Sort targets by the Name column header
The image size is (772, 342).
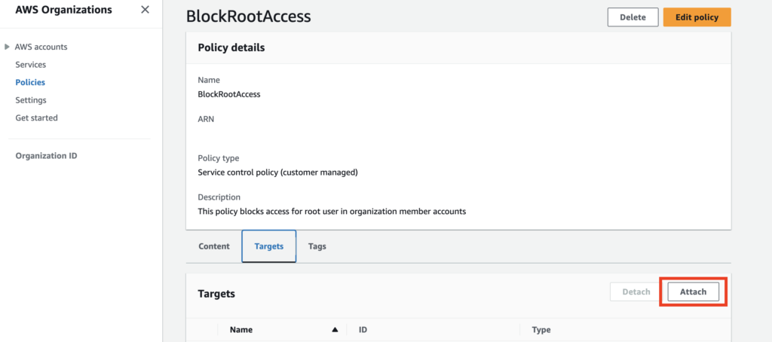241,330
